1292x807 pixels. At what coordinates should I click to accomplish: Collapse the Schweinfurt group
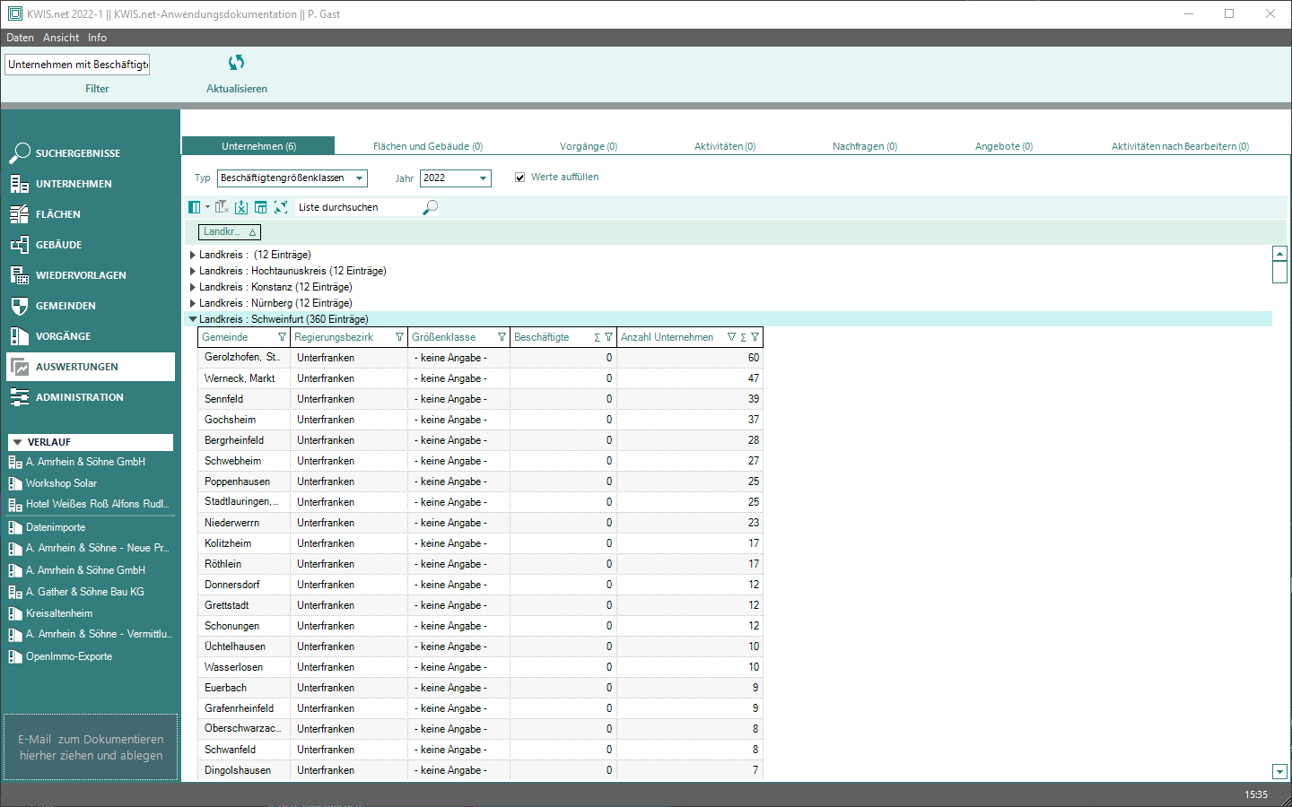tap(193, 319)
